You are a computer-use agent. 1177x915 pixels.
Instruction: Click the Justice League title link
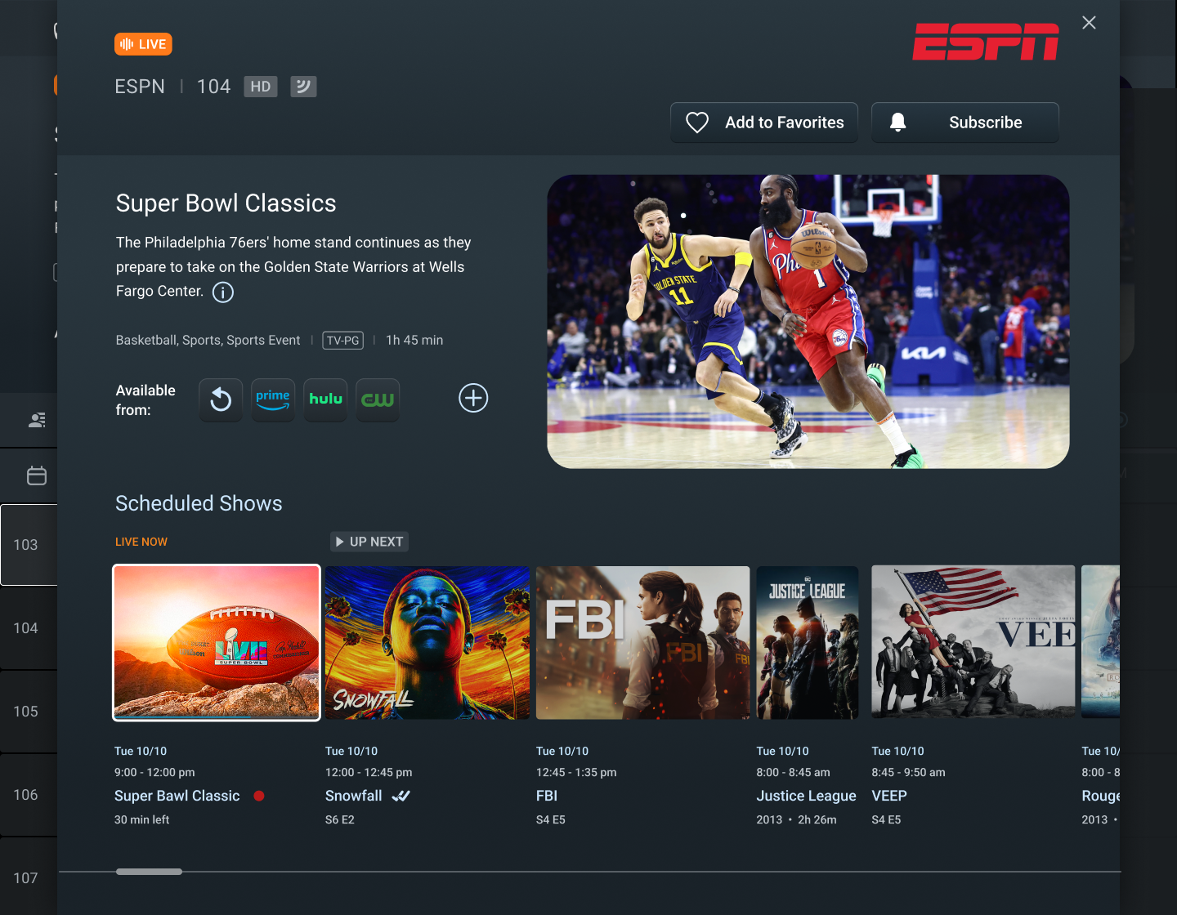pos(807,796)
